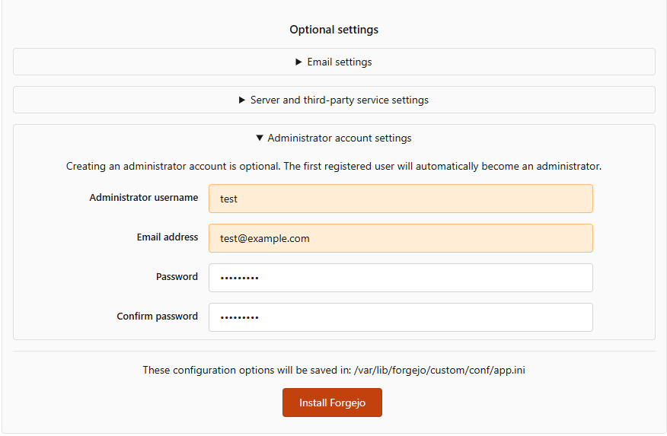Click the triangle beside Email settings
Image resolution: width=667 pixels, height=436 pixels.
(x=299, y=62)
